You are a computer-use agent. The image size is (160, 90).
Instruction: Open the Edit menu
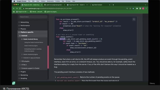click(x=33, y=1)
